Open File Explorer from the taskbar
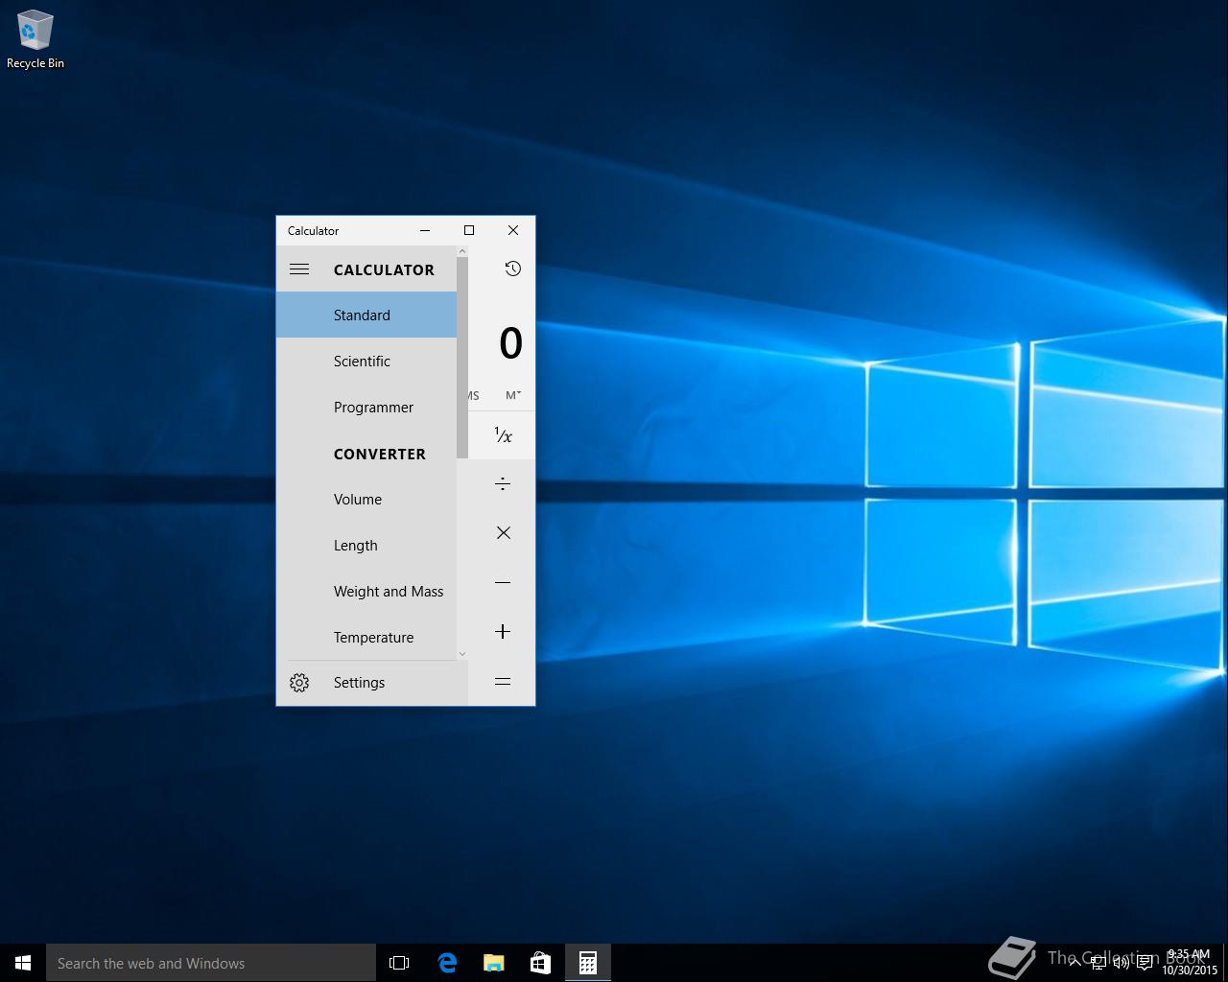 click(494, 963)
